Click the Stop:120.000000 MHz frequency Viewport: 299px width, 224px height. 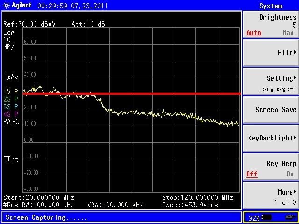(197, 197)
